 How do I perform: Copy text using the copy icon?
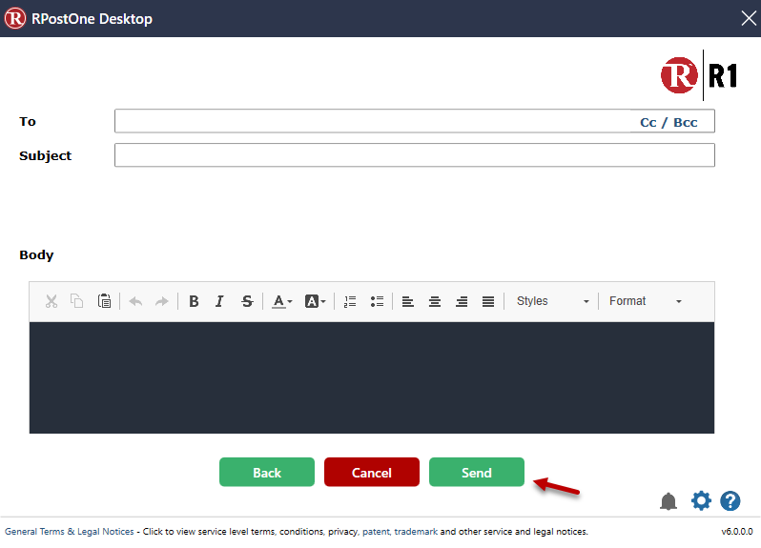76,301
